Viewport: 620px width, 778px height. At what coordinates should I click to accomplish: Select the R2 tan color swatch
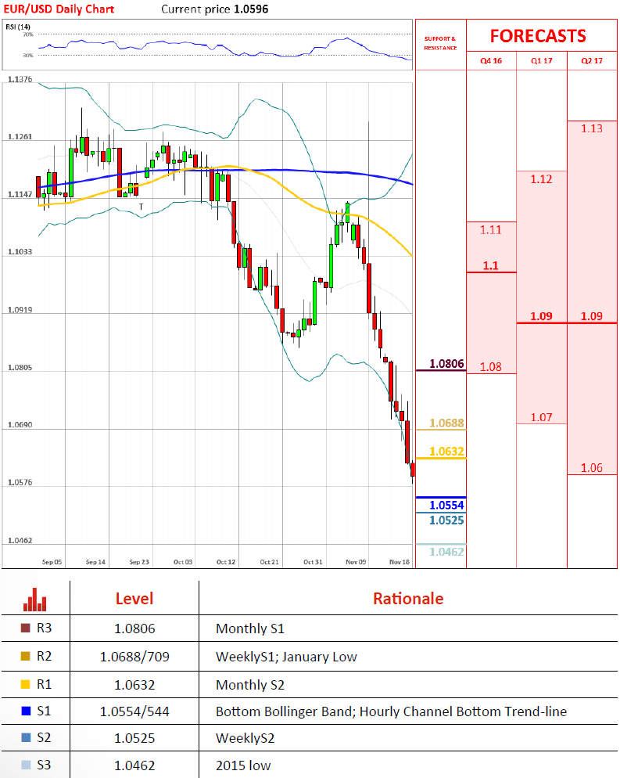point(26,657)
